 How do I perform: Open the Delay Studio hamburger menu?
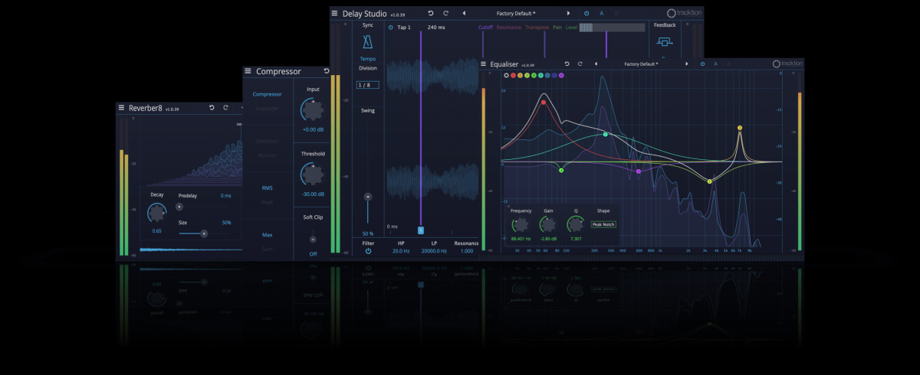coord(334,13)
